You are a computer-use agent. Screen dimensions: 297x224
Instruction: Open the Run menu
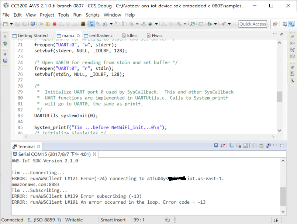[77, 15]
